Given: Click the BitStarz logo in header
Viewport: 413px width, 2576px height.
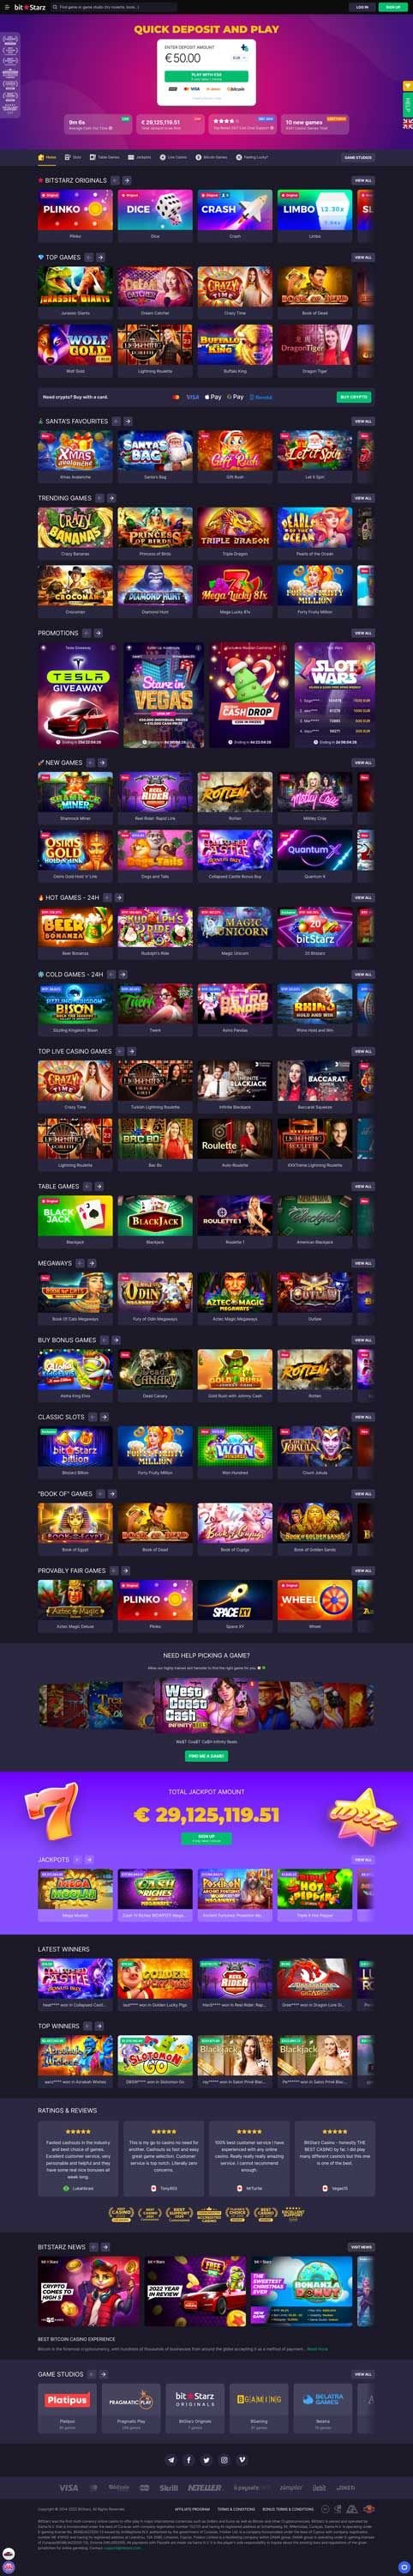Looking at the screenshot, I should coord(29,6).
